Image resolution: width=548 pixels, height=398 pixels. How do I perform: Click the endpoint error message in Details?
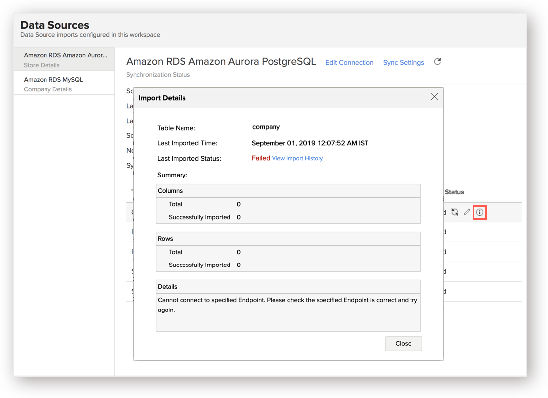pos(287,305)
